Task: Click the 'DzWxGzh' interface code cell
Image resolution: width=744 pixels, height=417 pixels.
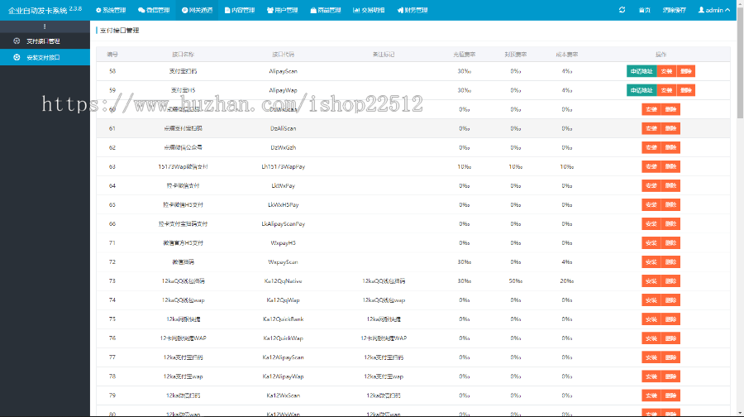Action: point(284,148)
